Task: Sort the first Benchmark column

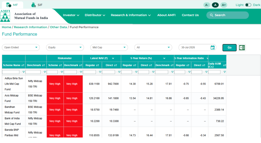Action: click(x=43, y=65)
